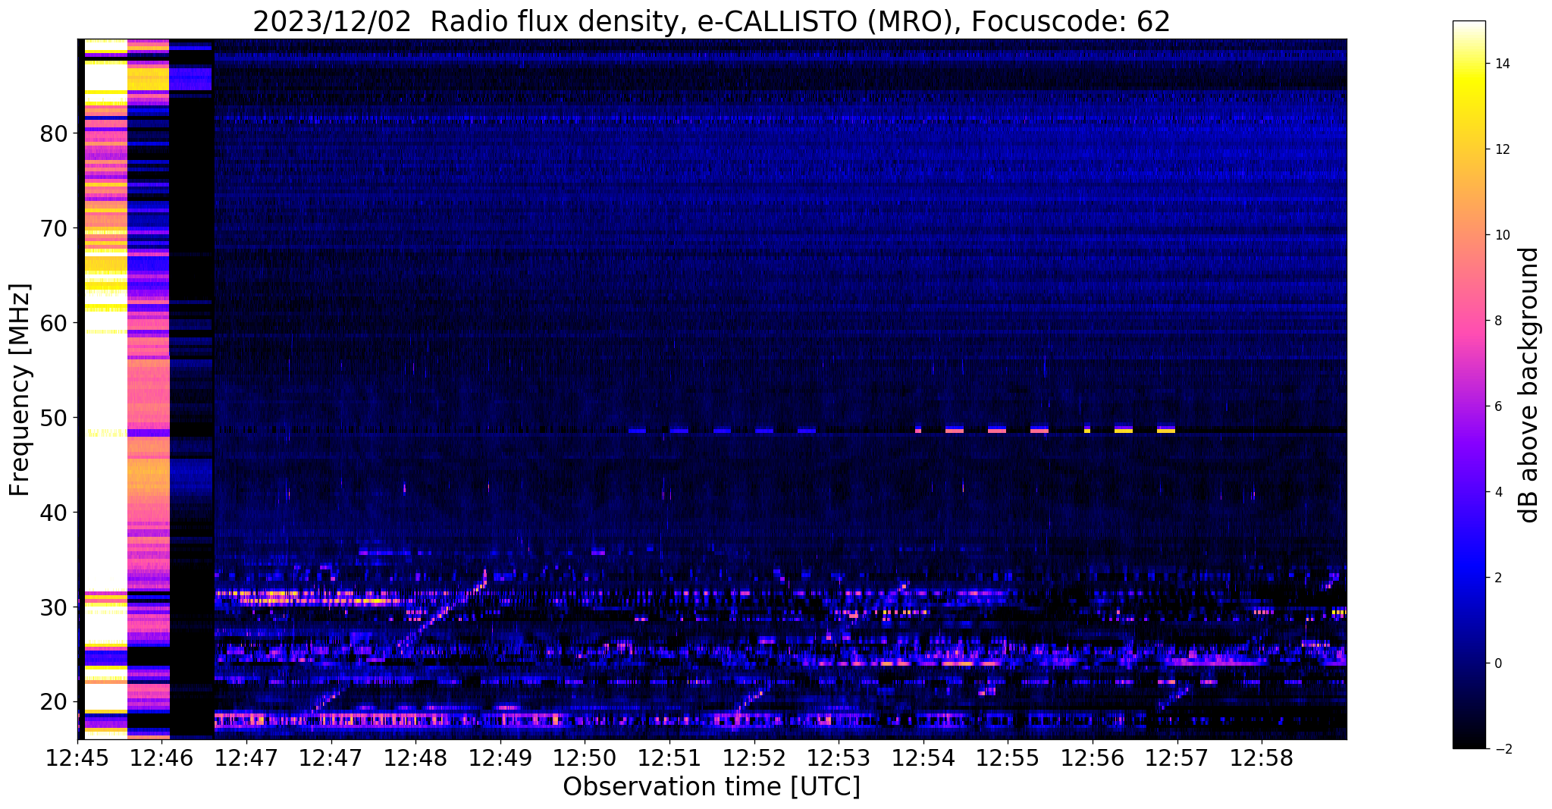Select the 12:51 time tick label
The width and height of the screenshot is (1552, 809).
[669, 758]
